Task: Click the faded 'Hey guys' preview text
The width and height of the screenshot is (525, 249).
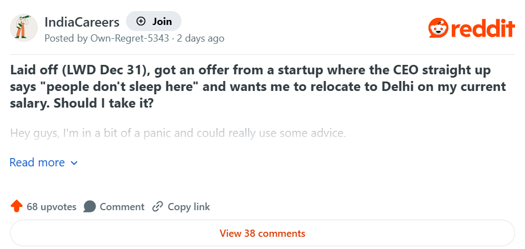Action: pos(178,134)
